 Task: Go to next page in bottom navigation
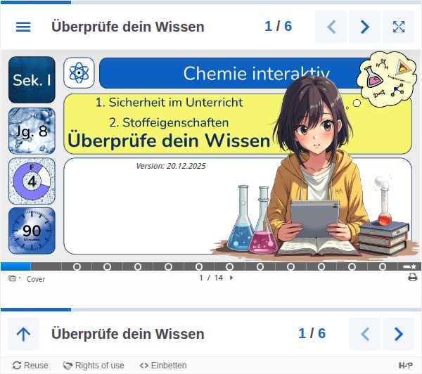coord(399,334)
